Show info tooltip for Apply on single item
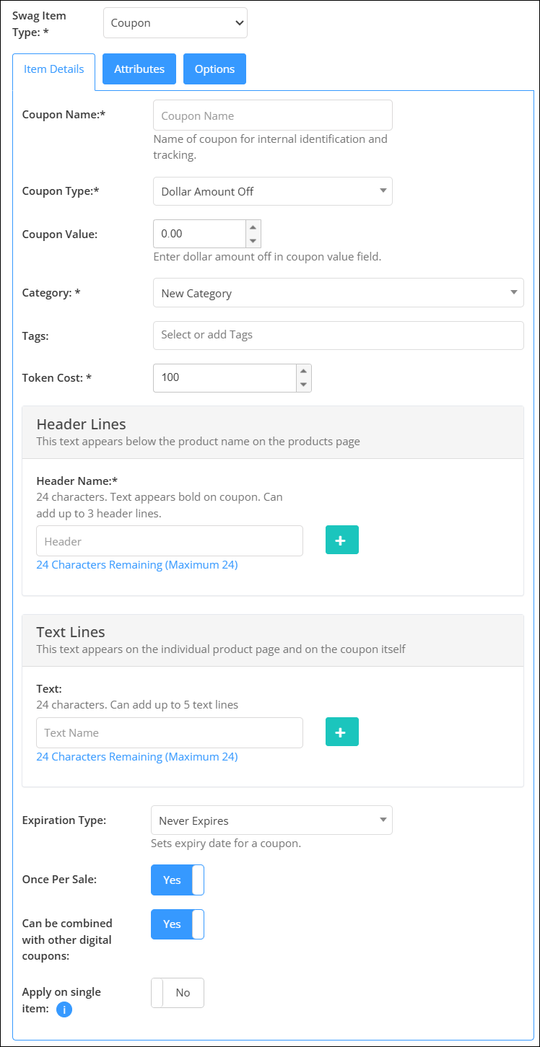 pos(64,1009)
